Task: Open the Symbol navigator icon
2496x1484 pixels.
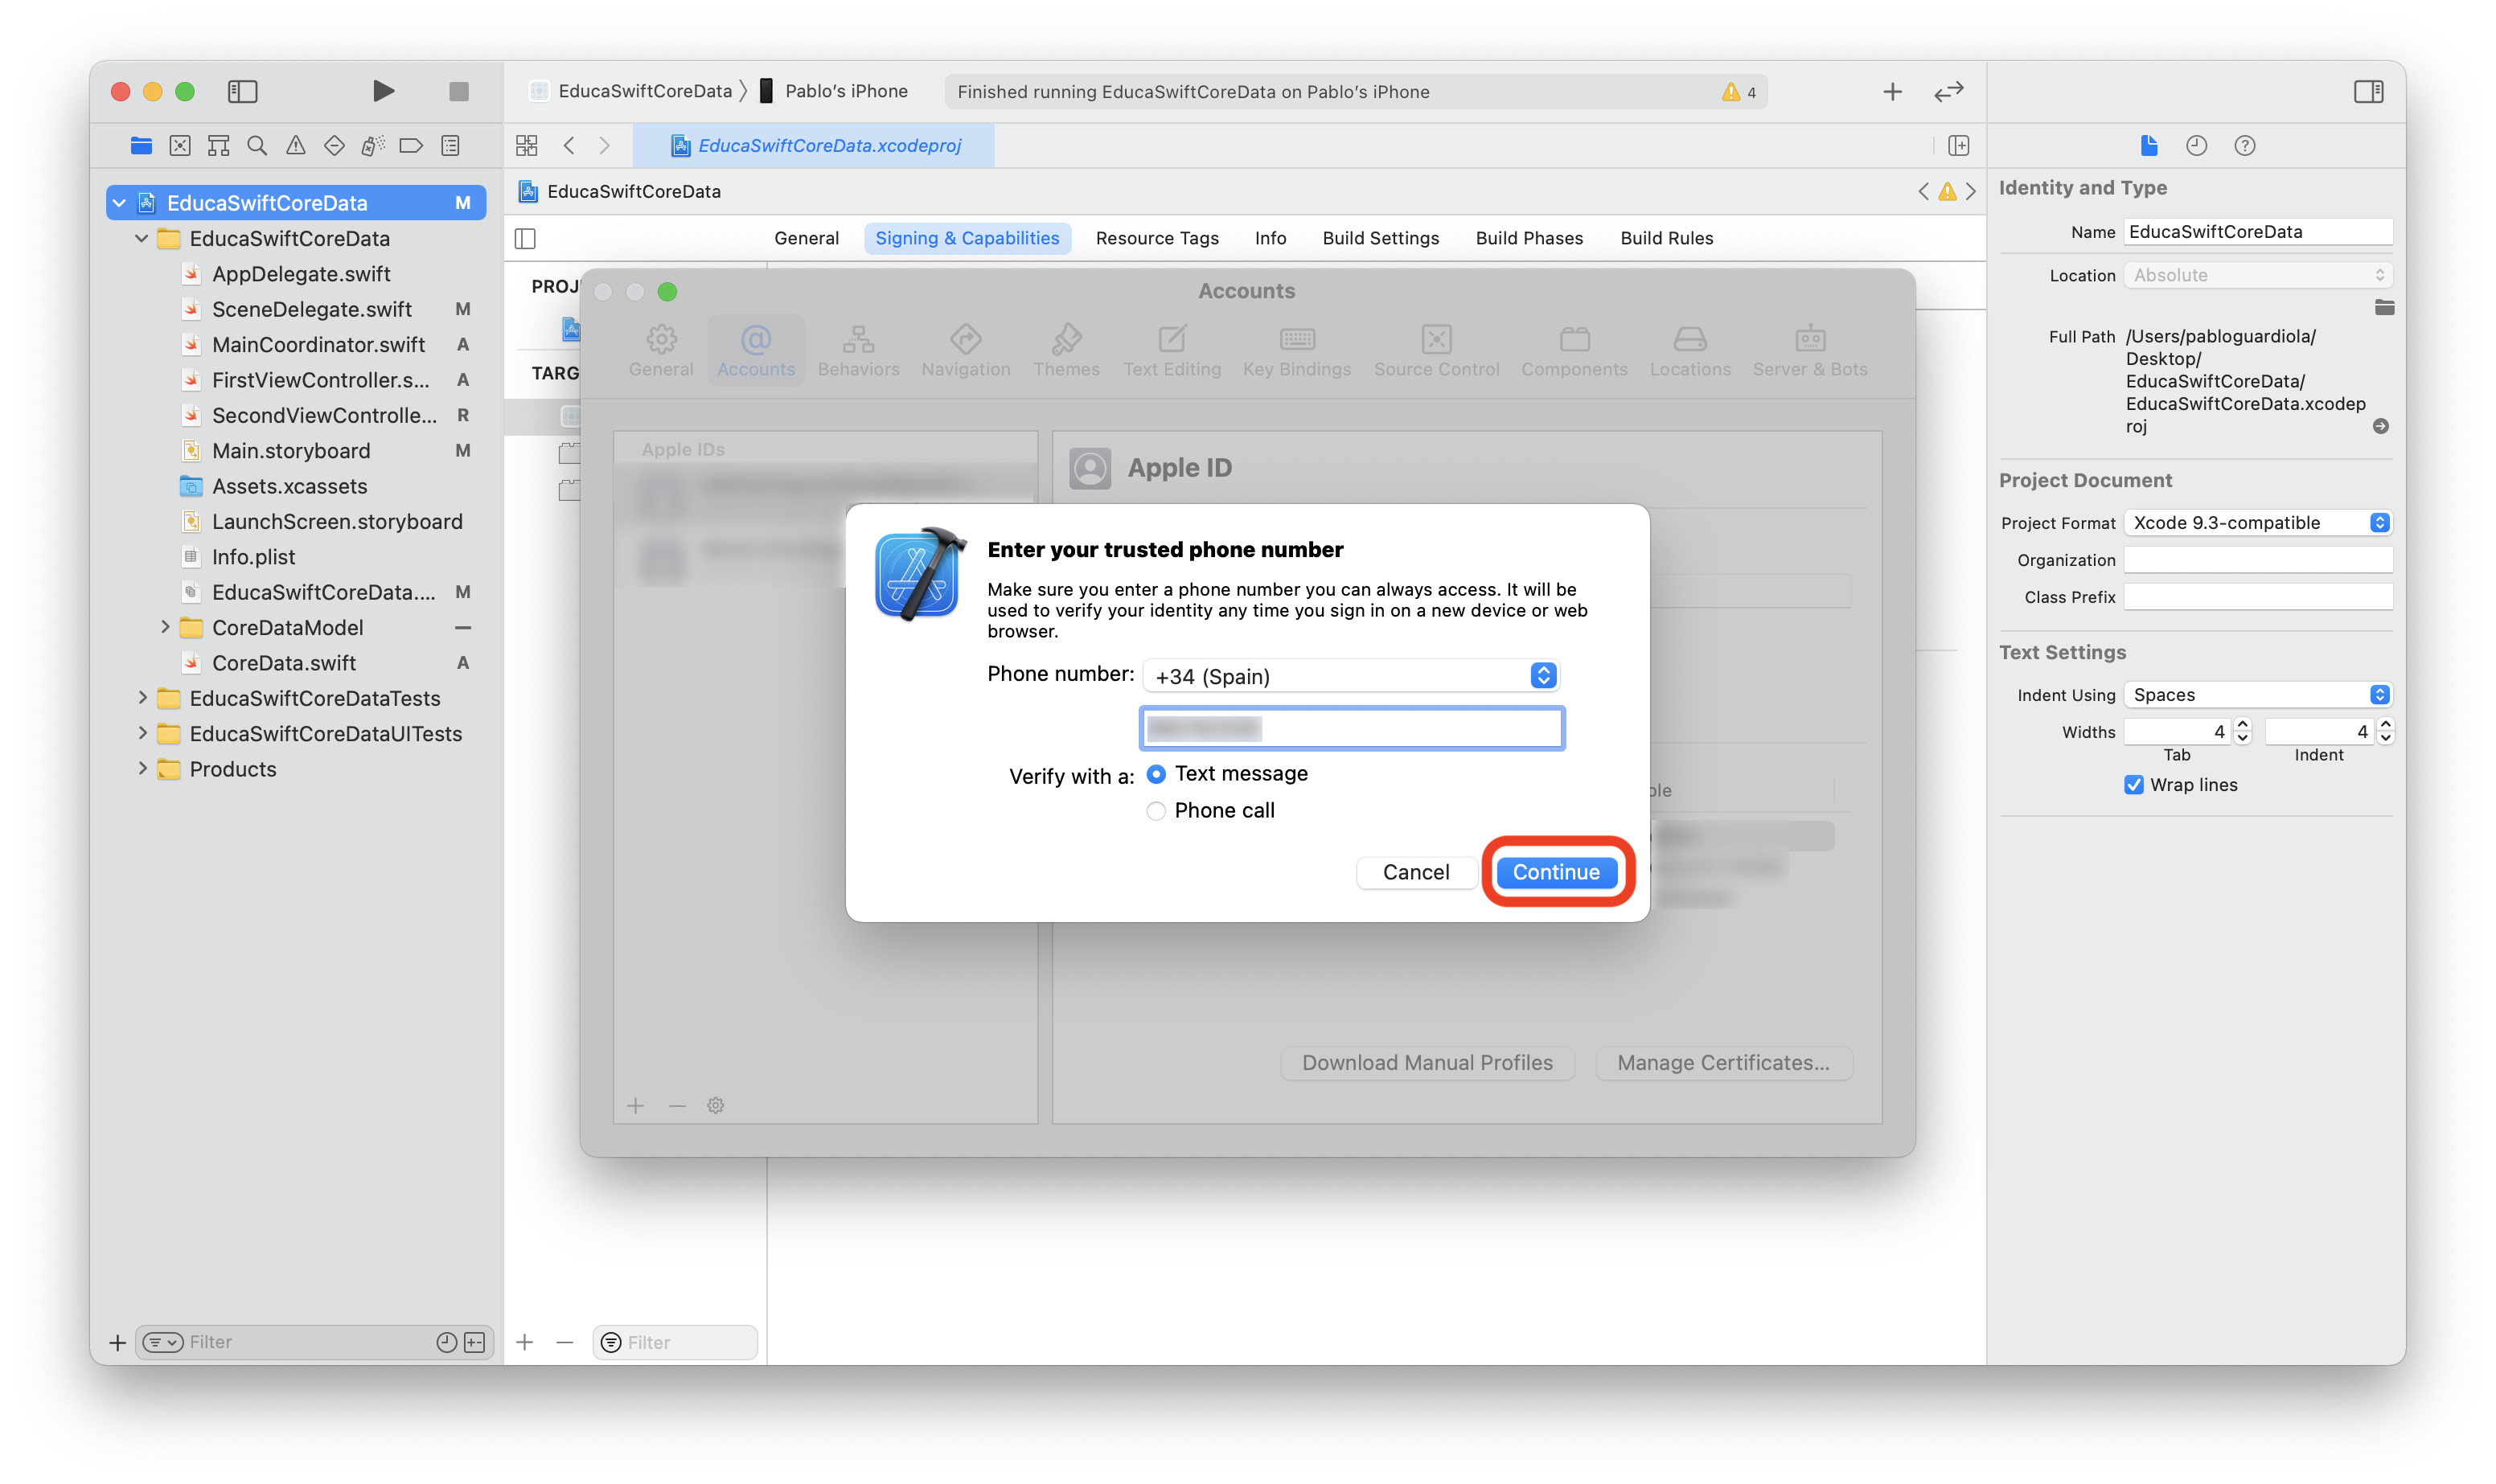Action: click(x=218, y=146)
